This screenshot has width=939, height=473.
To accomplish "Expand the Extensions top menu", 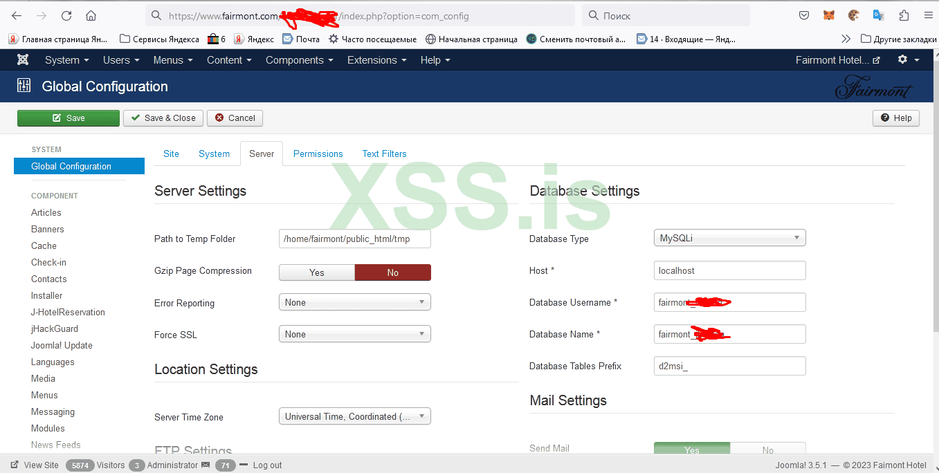I will pyautogui.click(x=377, y=60).
